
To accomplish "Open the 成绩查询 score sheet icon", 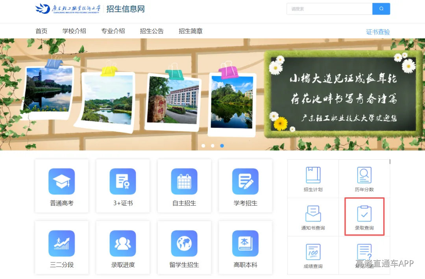I will pos(313,252).
